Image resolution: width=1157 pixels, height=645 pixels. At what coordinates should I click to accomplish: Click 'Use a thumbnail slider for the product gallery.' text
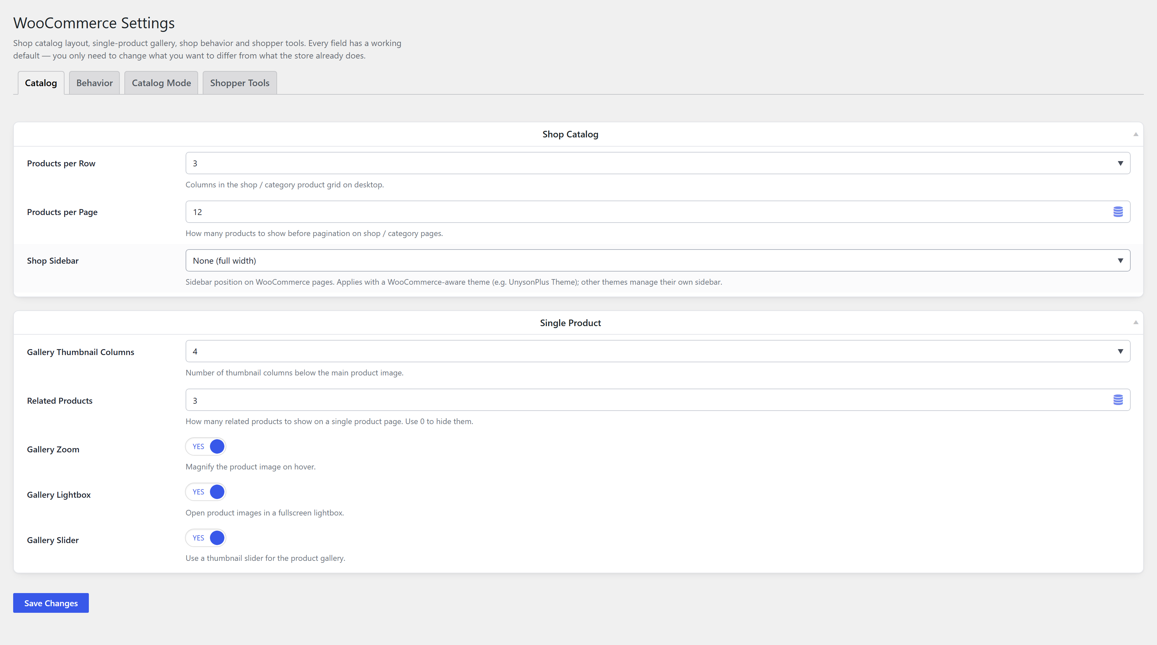click(x=266, y=558)
